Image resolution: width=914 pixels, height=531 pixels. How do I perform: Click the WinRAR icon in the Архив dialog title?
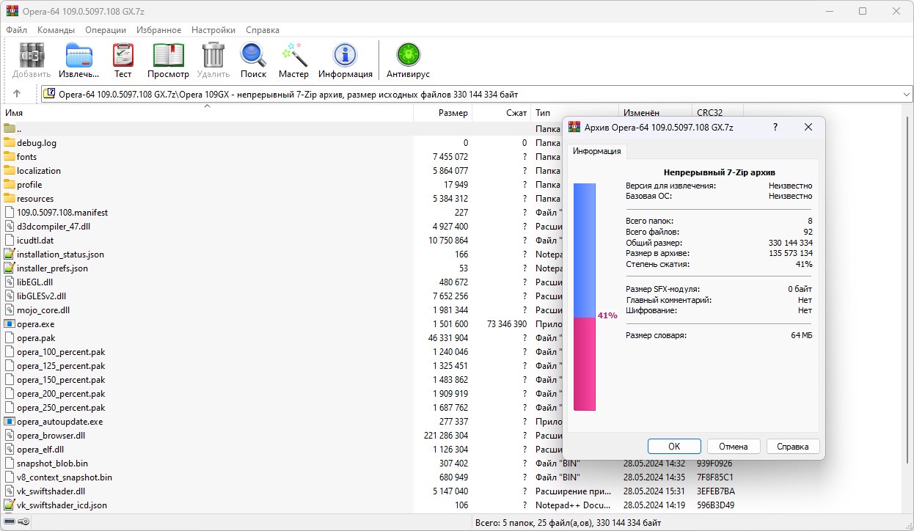(574, 127)
